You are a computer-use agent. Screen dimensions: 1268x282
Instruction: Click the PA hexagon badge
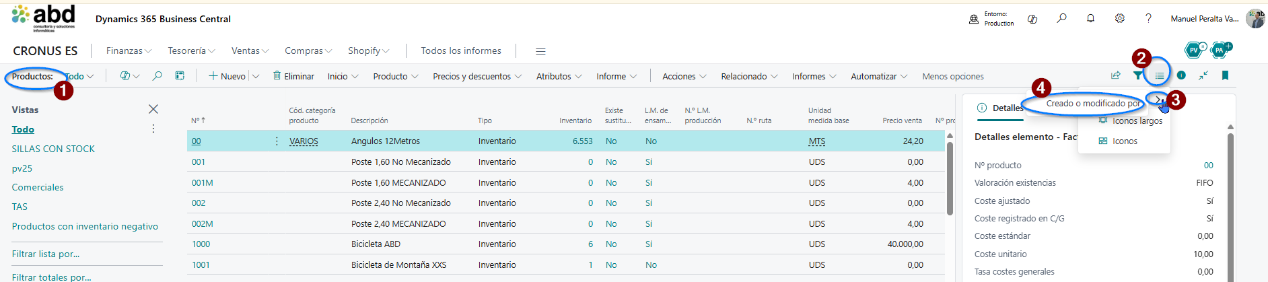tap(1220, 50)
